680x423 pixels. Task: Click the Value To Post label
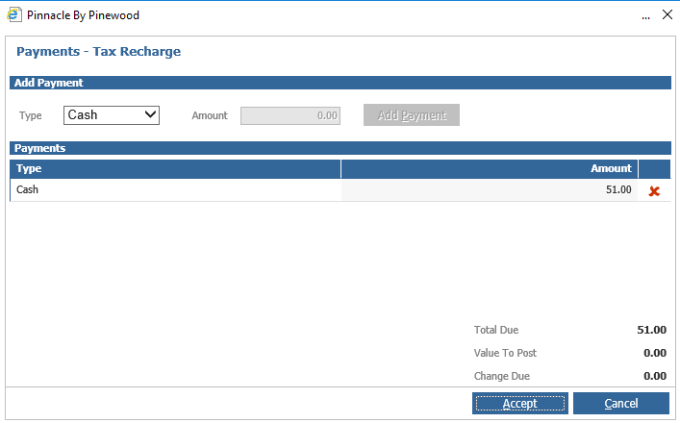point(505,353)
